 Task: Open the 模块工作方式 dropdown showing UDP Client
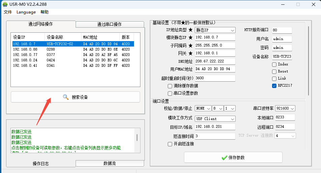[215, 119]
